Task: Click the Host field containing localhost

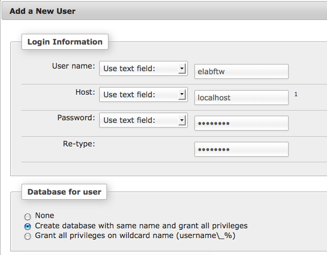Action: point(242,98)
